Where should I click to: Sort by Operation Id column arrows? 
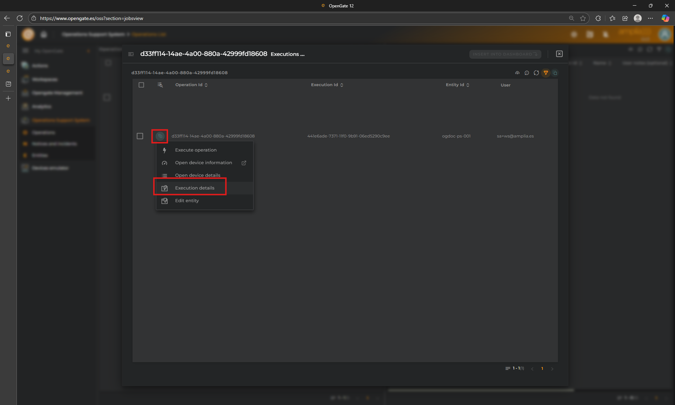(x=206, y=85)
